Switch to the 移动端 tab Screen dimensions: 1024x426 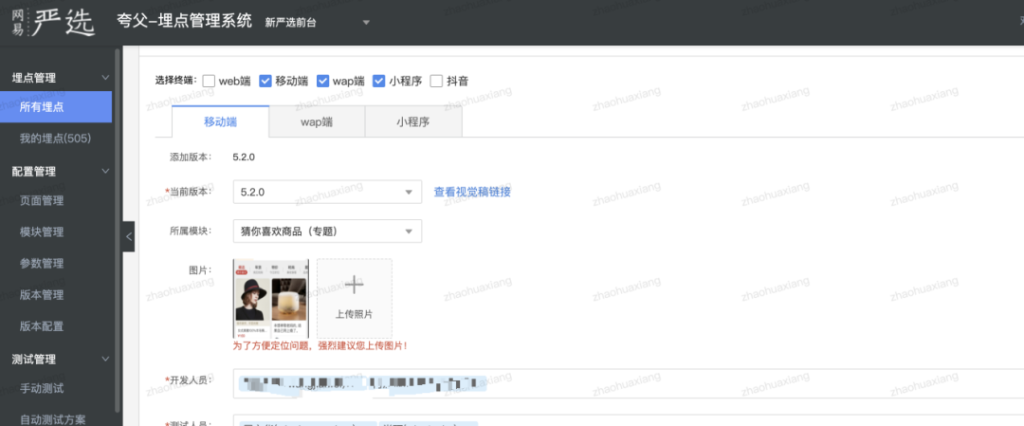click(x=221, y=121)
